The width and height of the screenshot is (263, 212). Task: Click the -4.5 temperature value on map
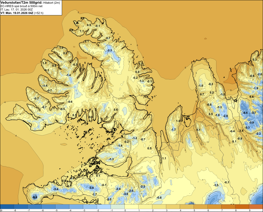pyautogui.click(x=245, y=113)
